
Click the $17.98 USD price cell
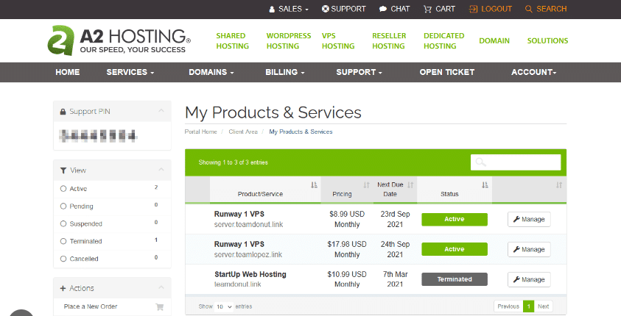[347, 249]
